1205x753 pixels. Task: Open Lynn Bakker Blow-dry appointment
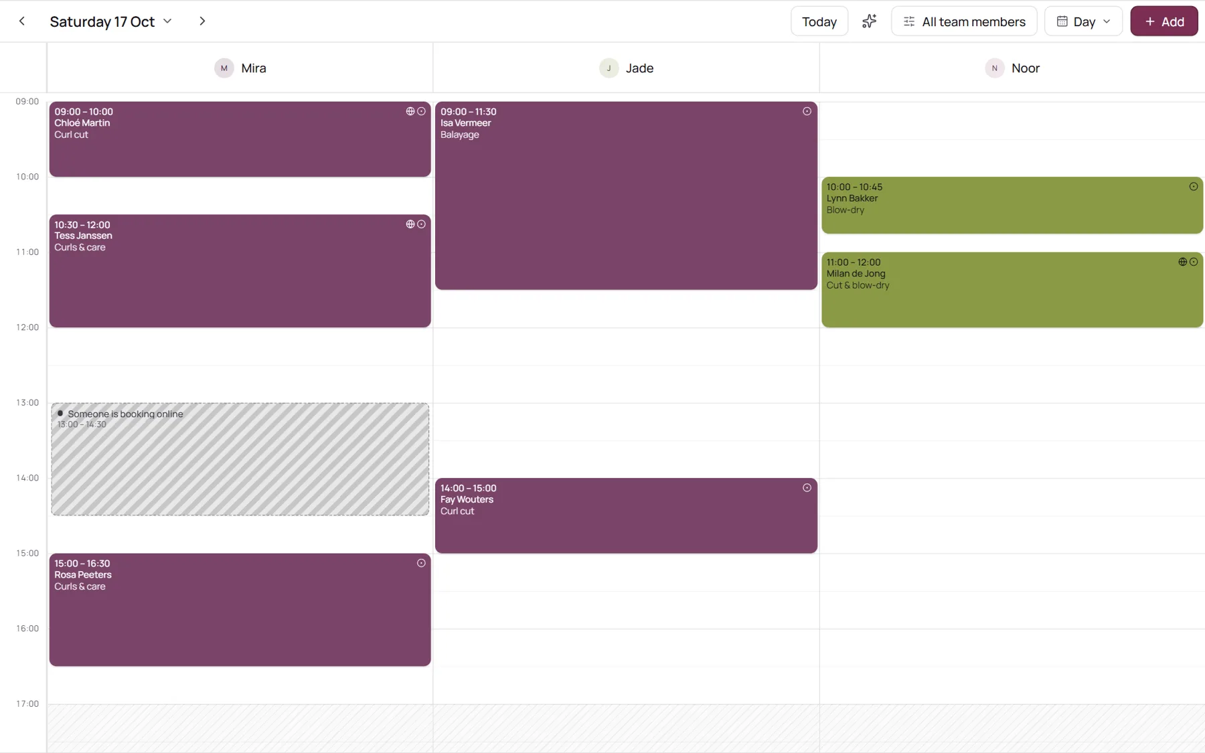1012,205
